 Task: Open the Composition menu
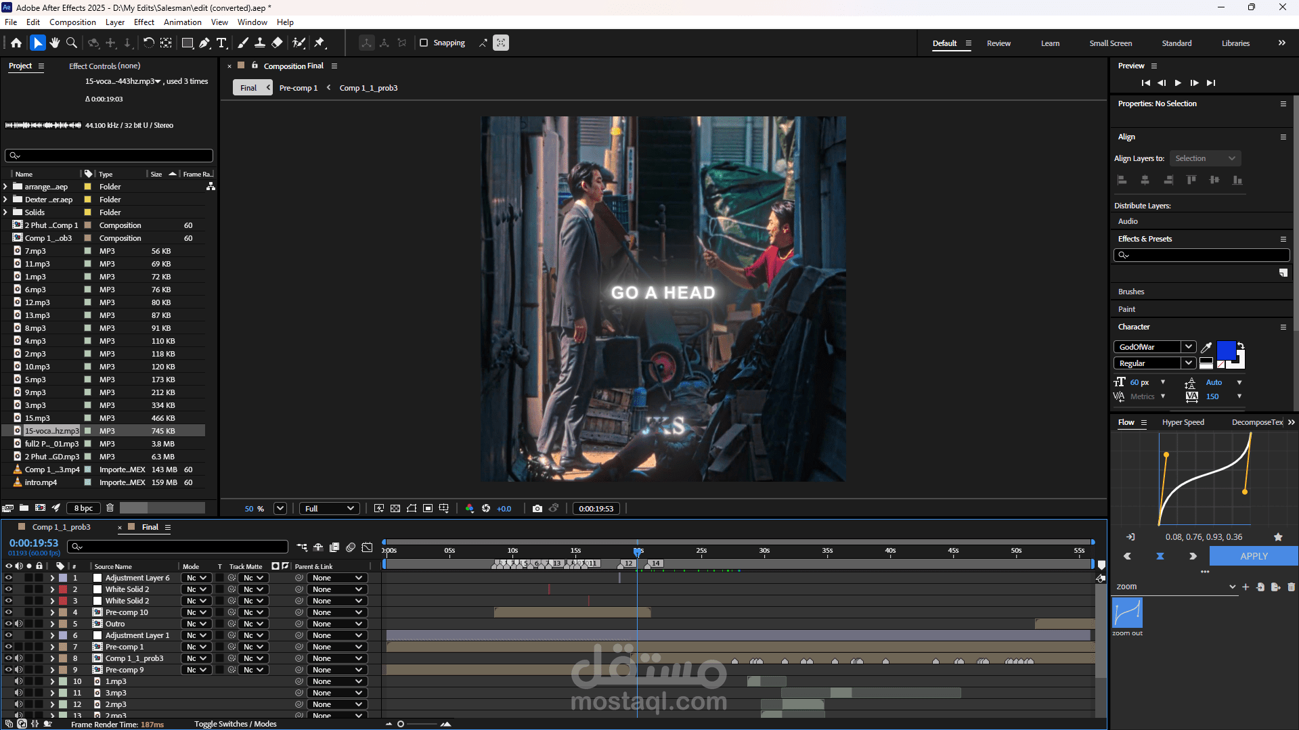(x=72, y=22)
